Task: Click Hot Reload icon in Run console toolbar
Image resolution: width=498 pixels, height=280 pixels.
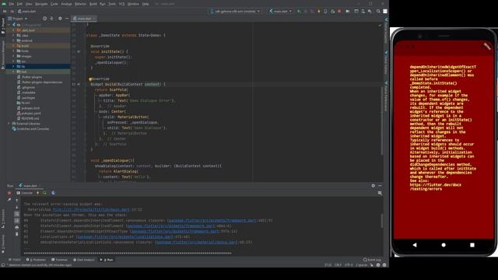Action: [x=38, y=193]
